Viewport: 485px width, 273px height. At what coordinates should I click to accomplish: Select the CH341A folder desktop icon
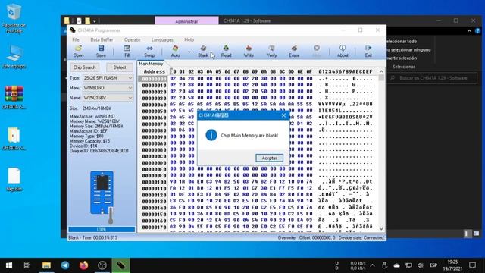tap(14, 138)
